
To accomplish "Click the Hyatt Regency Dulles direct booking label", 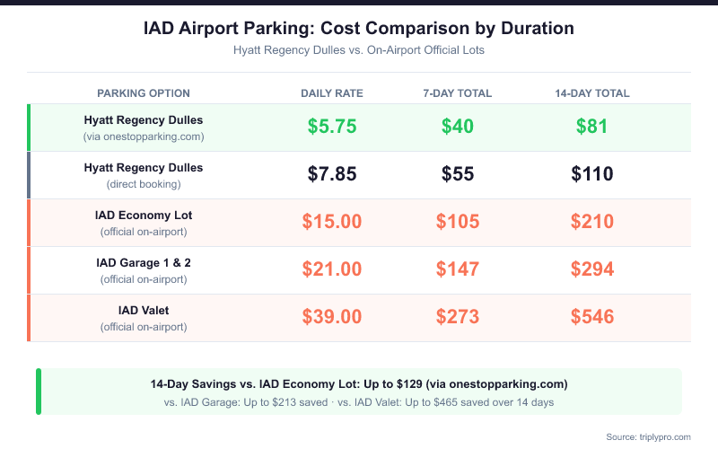I will pos(144,175).
